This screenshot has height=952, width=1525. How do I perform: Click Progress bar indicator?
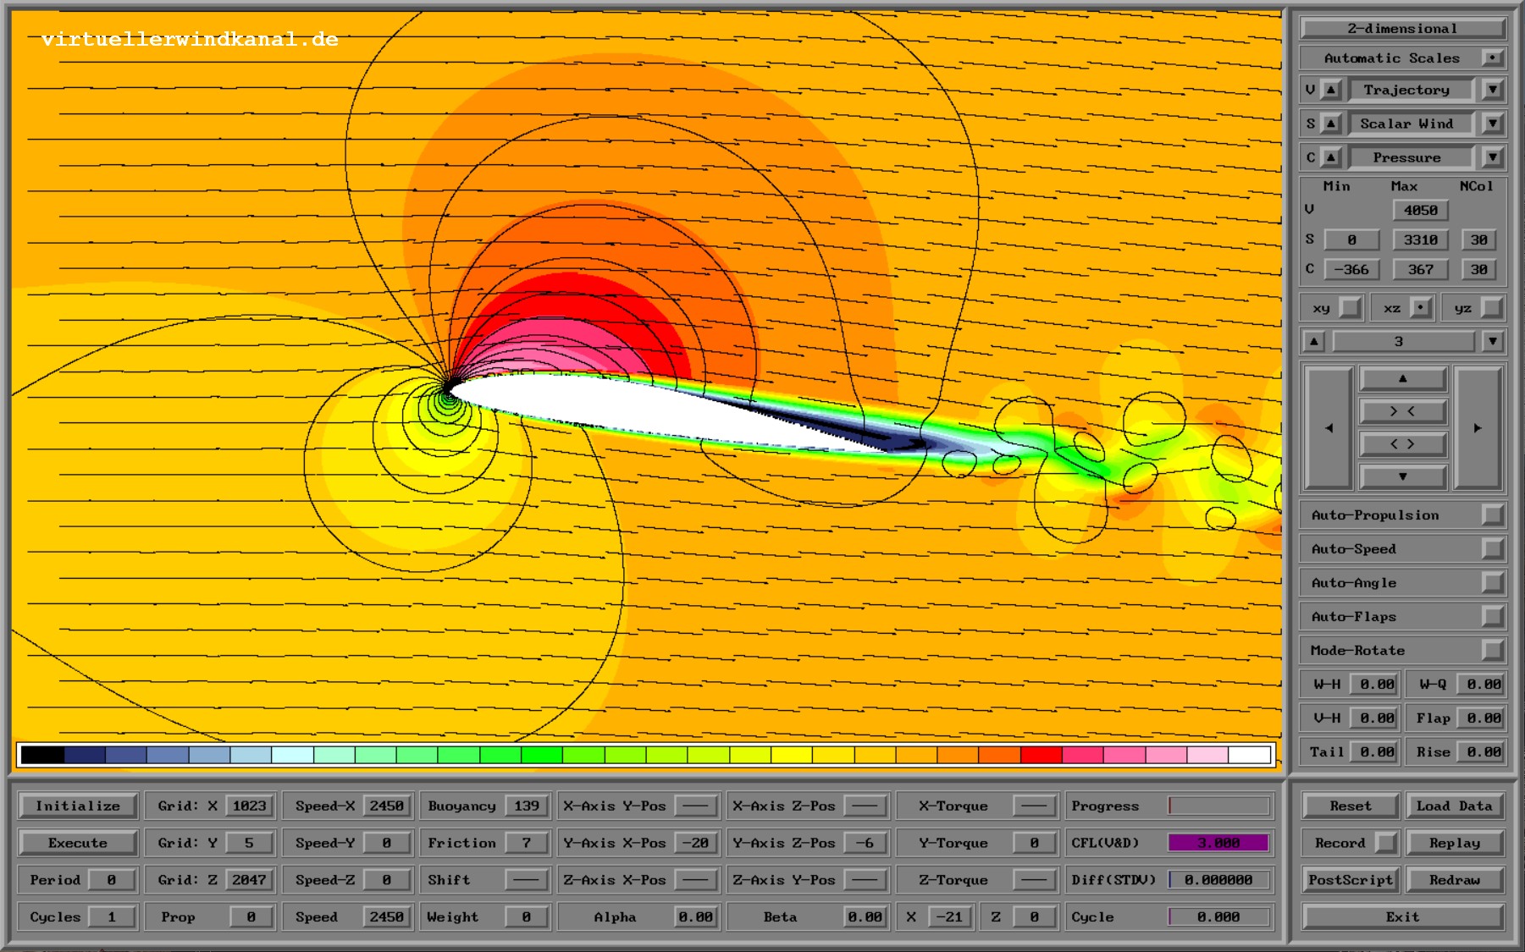1218,806
